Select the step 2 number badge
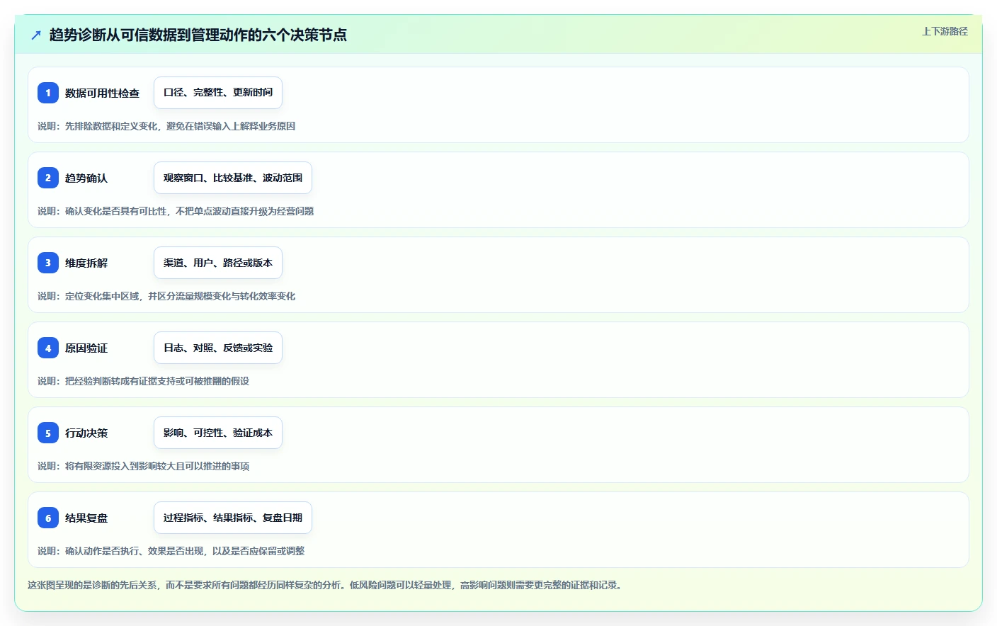Screen dimensions: 997x626 [48, 178]
